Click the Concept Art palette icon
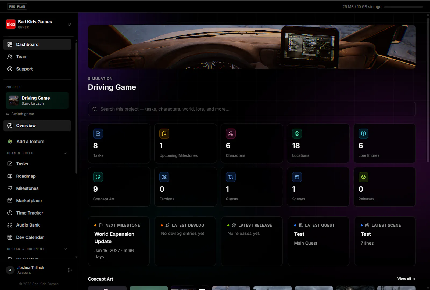 pyautogui.click(x=98, y=177)
